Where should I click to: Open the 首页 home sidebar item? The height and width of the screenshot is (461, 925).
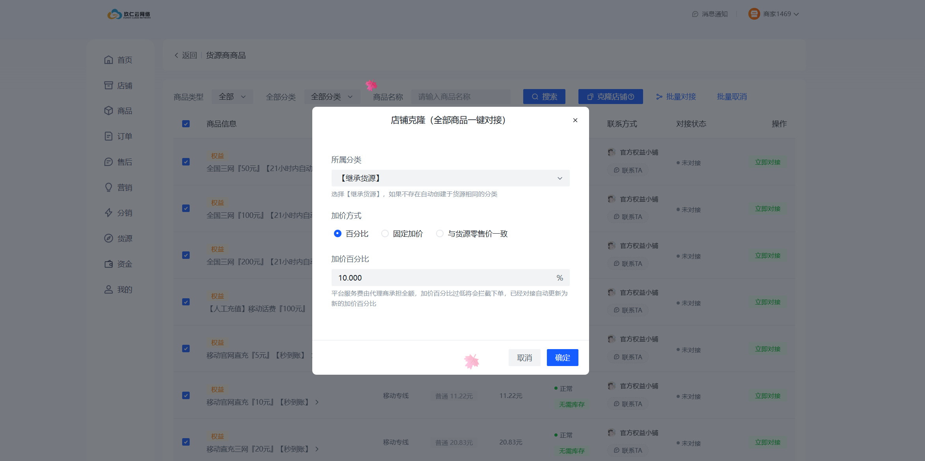point(118,60)
